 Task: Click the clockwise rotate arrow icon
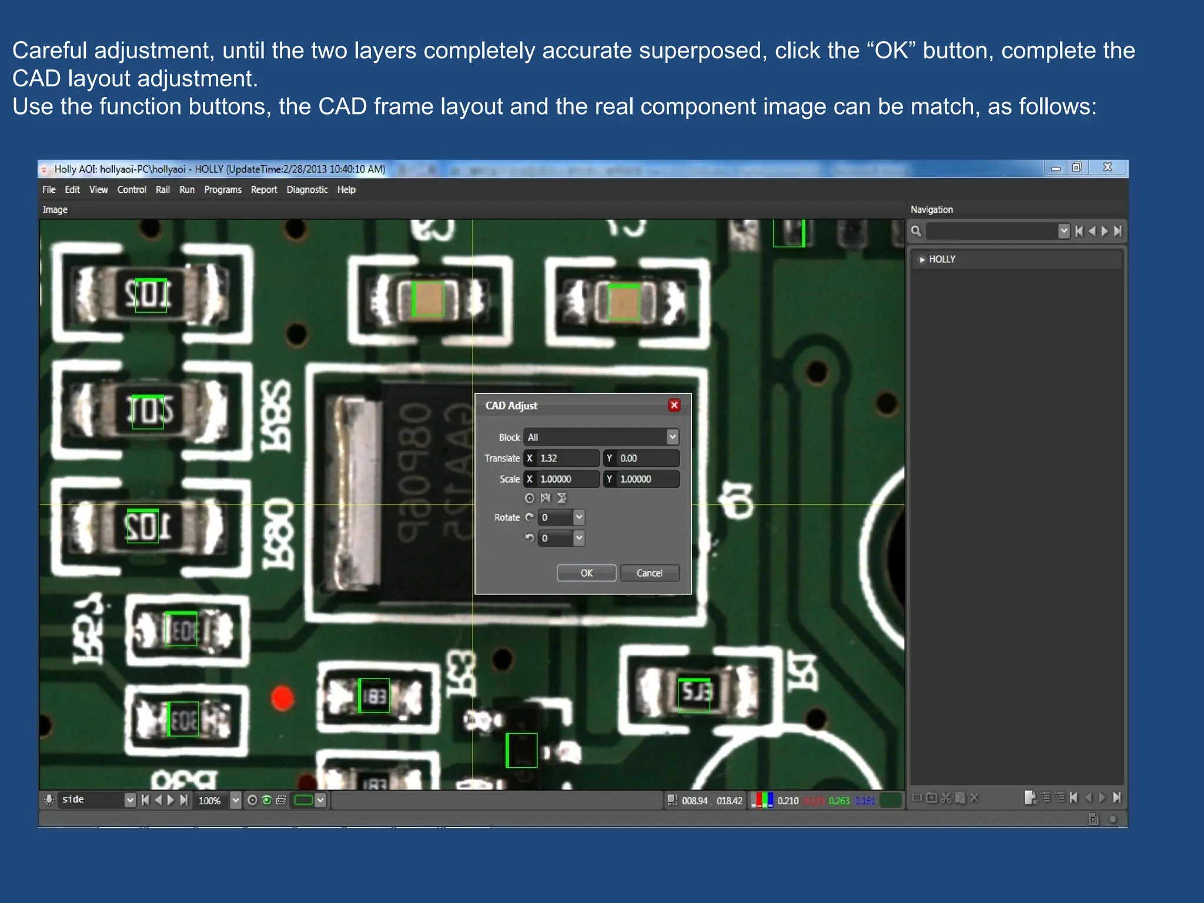(530, 517)
